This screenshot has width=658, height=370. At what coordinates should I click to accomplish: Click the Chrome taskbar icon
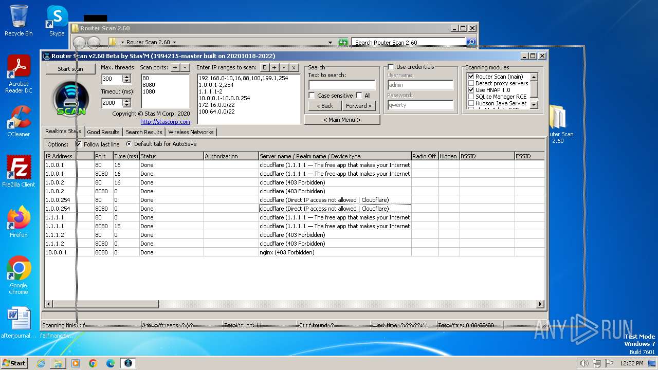pos(93,363)
